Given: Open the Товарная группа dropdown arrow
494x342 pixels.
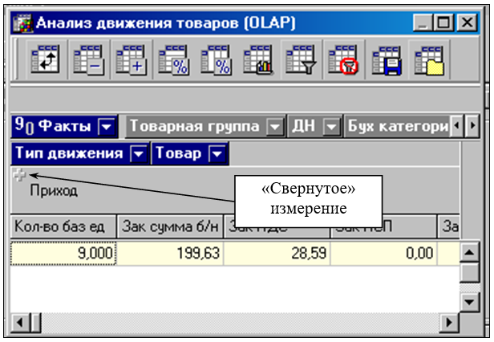Looking at the screenshot, I should pos(275,126).
